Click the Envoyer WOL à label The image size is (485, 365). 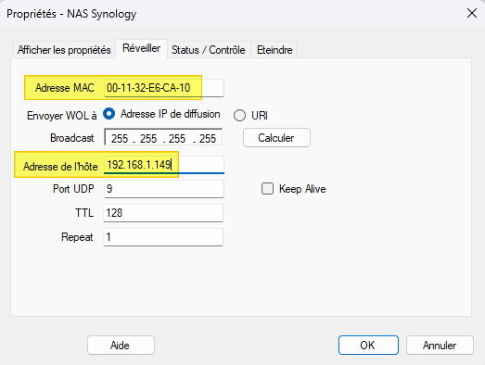pos(62,116)
